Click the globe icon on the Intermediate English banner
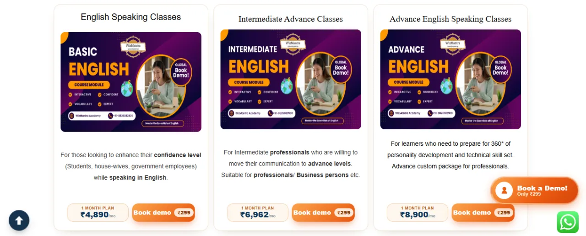 click(x=287, y=86)
